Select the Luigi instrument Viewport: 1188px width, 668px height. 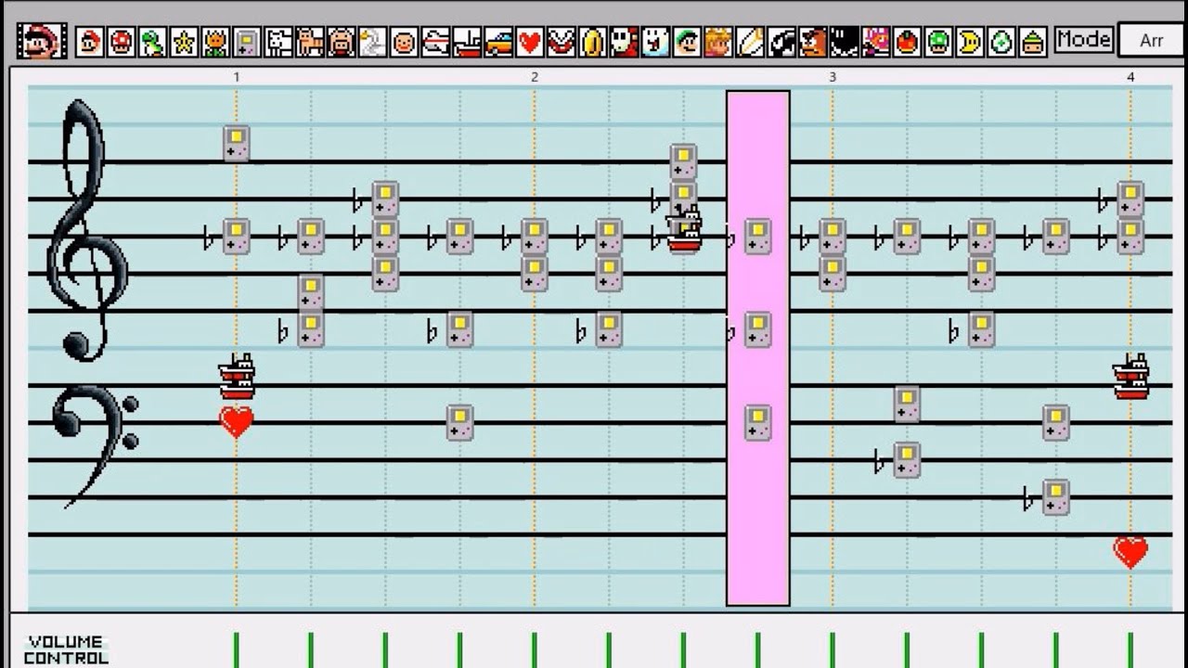(687, 42)
